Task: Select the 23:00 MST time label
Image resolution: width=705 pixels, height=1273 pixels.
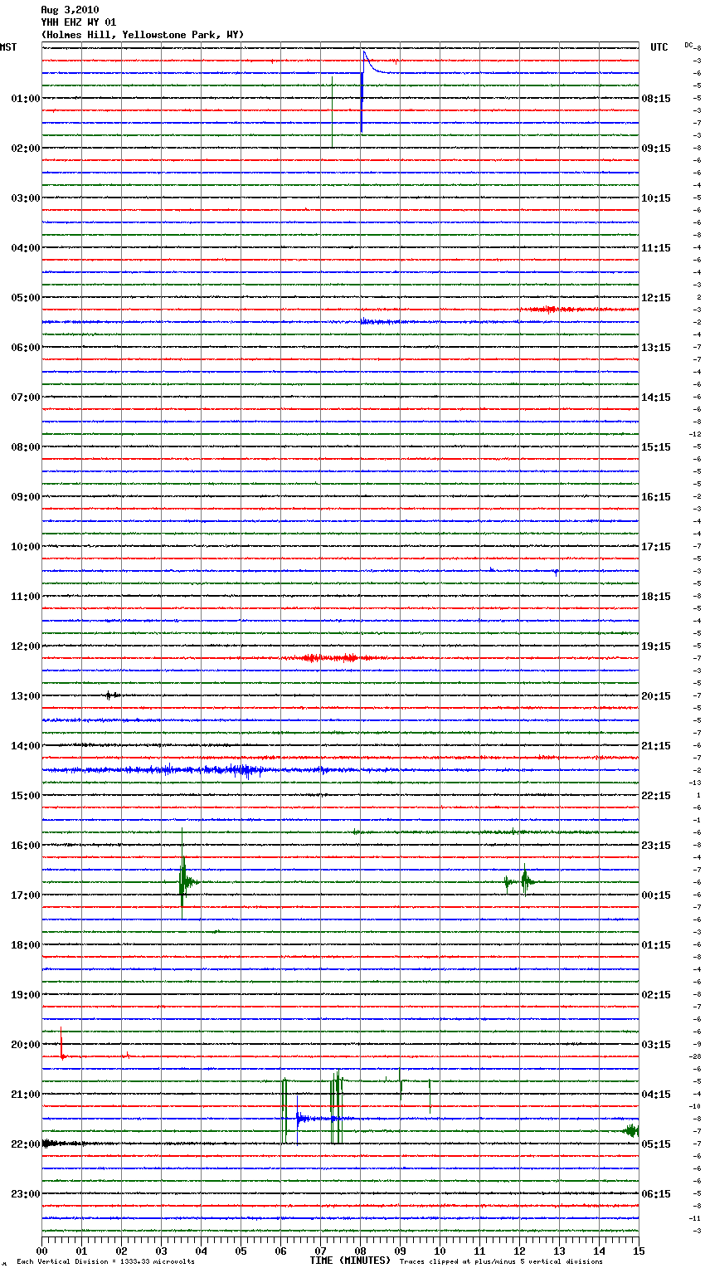Action: [25, 1194]
